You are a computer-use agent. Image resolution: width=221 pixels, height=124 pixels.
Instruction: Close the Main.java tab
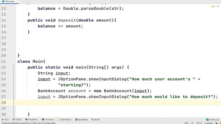pos(17,1)
